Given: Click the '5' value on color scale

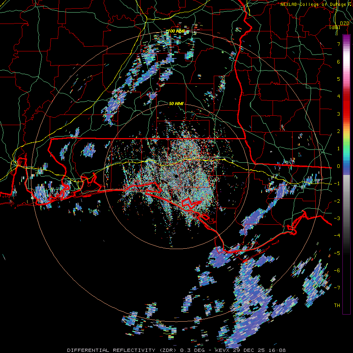Looking at the screenshot, I should [x=338, y=79].
